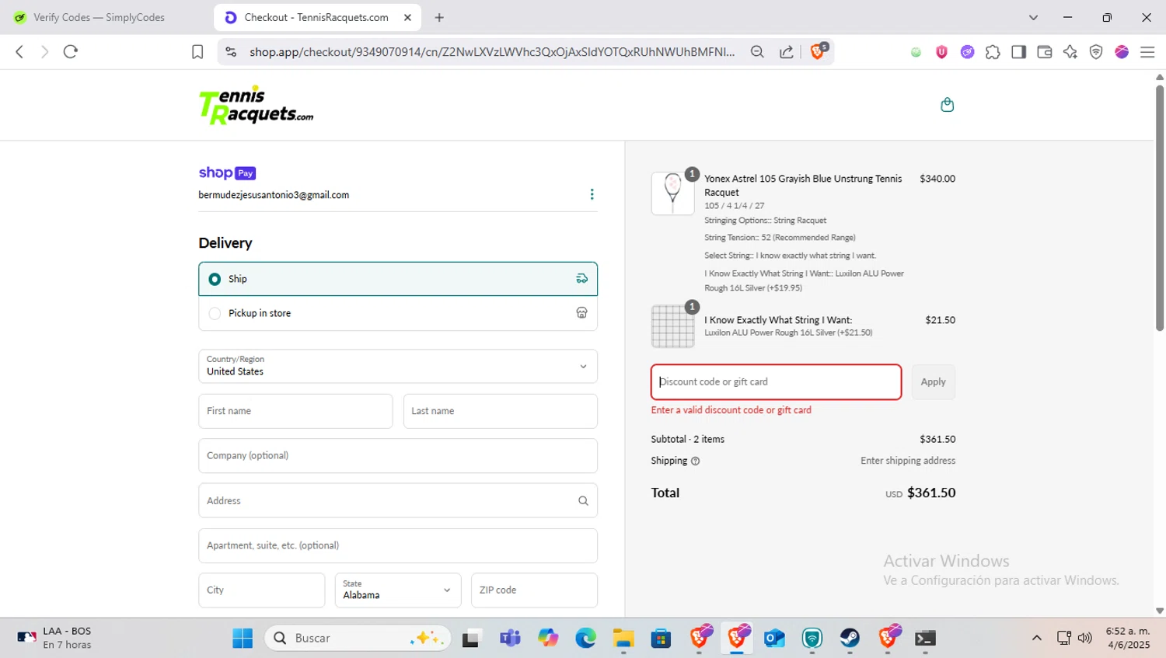Open Windows Start menu
This screenshot has width=1166, height=658.
tap(243, 638)
